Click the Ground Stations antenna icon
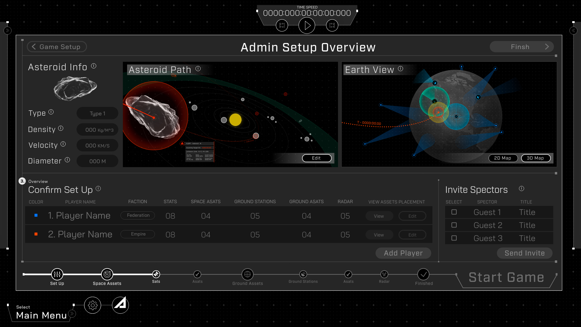This screenshot has width=581, height=327. pyautogui.click(x=303, y=275)
